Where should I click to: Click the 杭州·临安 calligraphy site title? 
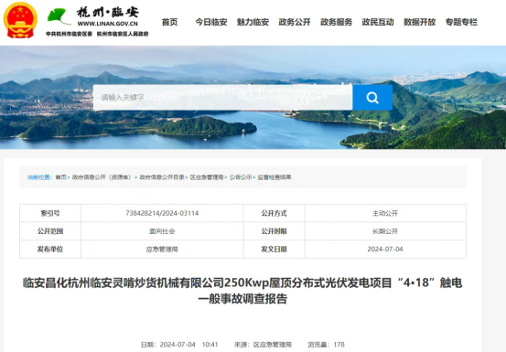click(107, 13)
